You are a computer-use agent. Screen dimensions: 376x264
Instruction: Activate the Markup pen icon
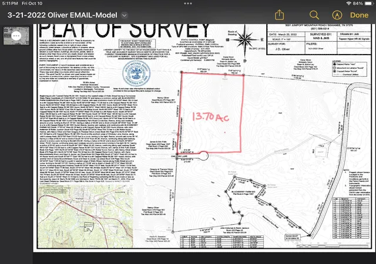(x=337, y=15)
